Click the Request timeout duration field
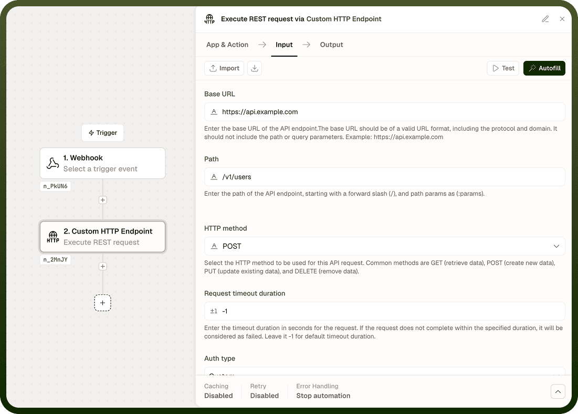 (x=384, y=311)
